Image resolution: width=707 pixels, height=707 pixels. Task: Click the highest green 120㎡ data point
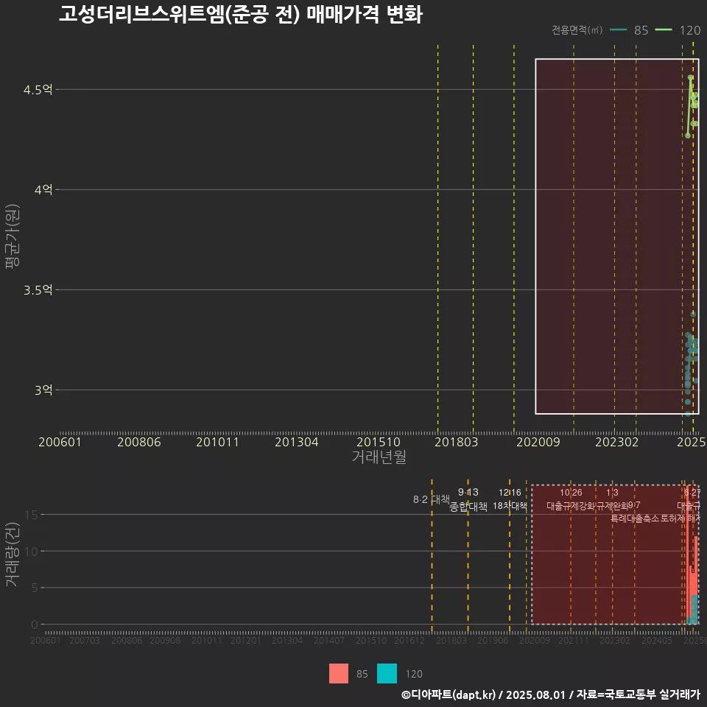click(x=690, y=77)
